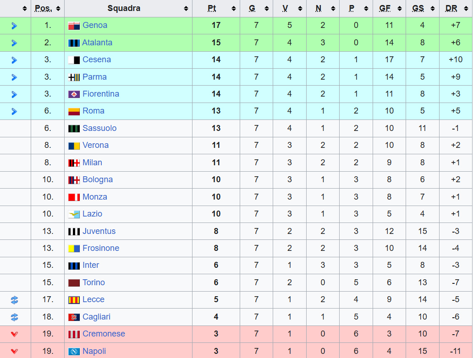Open the Atalanta team link

(x=97, y=43)
